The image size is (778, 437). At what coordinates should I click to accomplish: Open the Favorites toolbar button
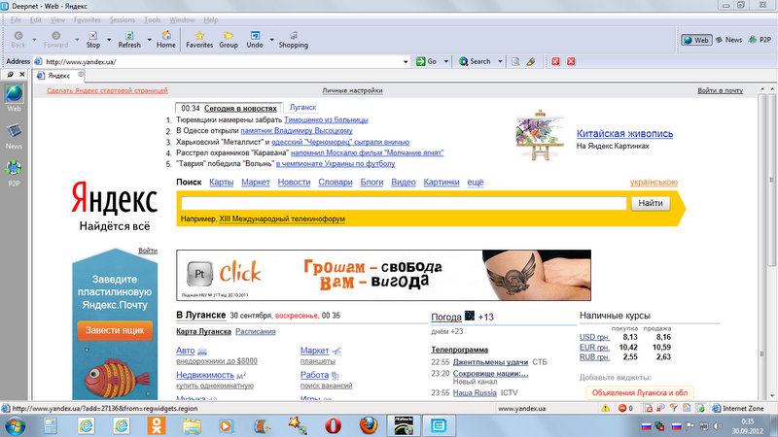199,39
